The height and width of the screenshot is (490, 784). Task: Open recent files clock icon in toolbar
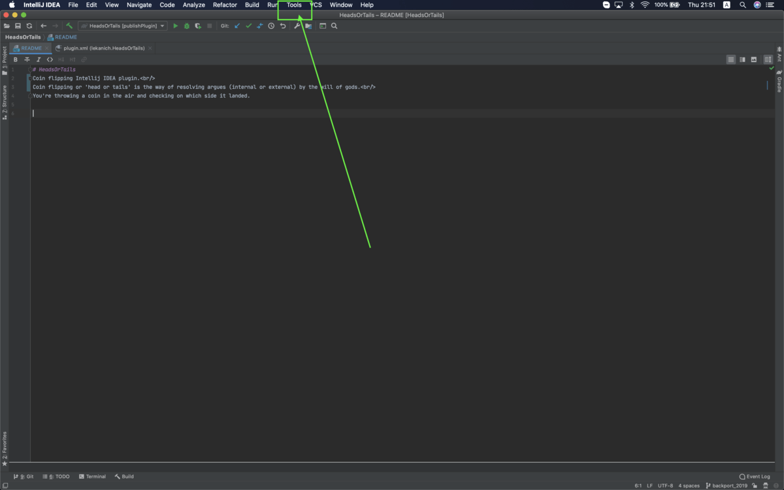(271, 25)
